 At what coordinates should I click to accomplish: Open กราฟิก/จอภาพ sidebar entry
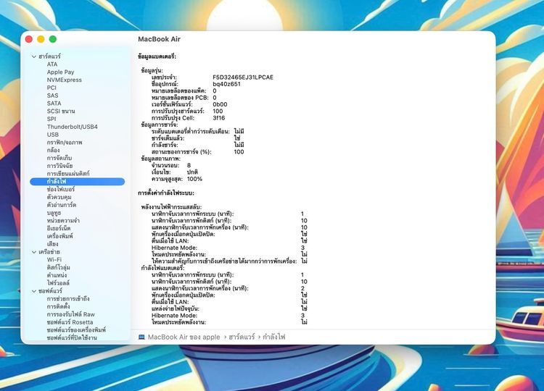(65, 143)
